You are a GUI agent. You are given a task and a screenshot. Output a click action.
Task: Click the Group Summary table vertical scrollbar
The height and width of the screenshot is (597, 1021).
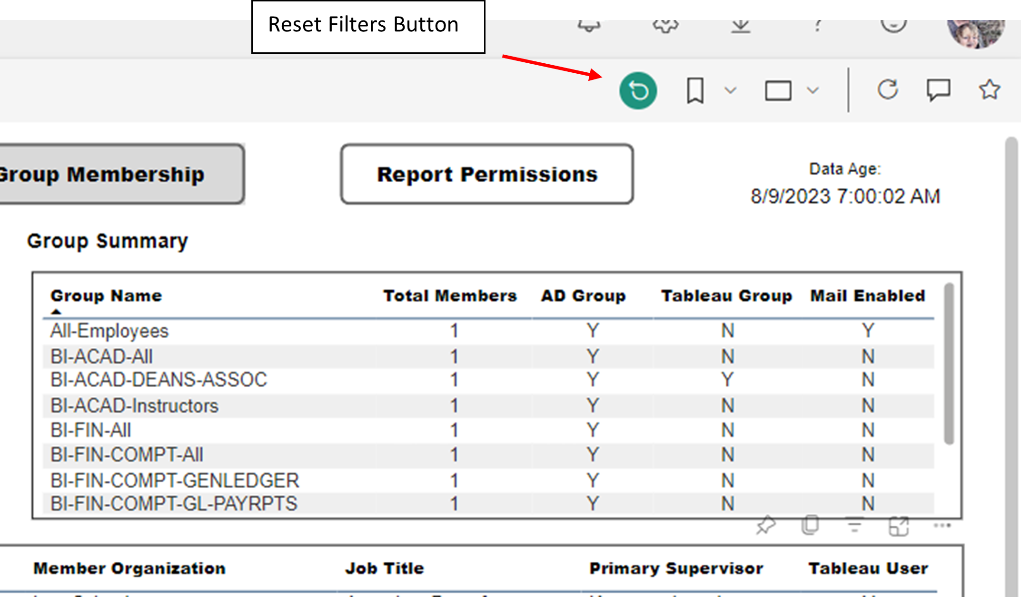pyautogui.click(x=949, y=364)
